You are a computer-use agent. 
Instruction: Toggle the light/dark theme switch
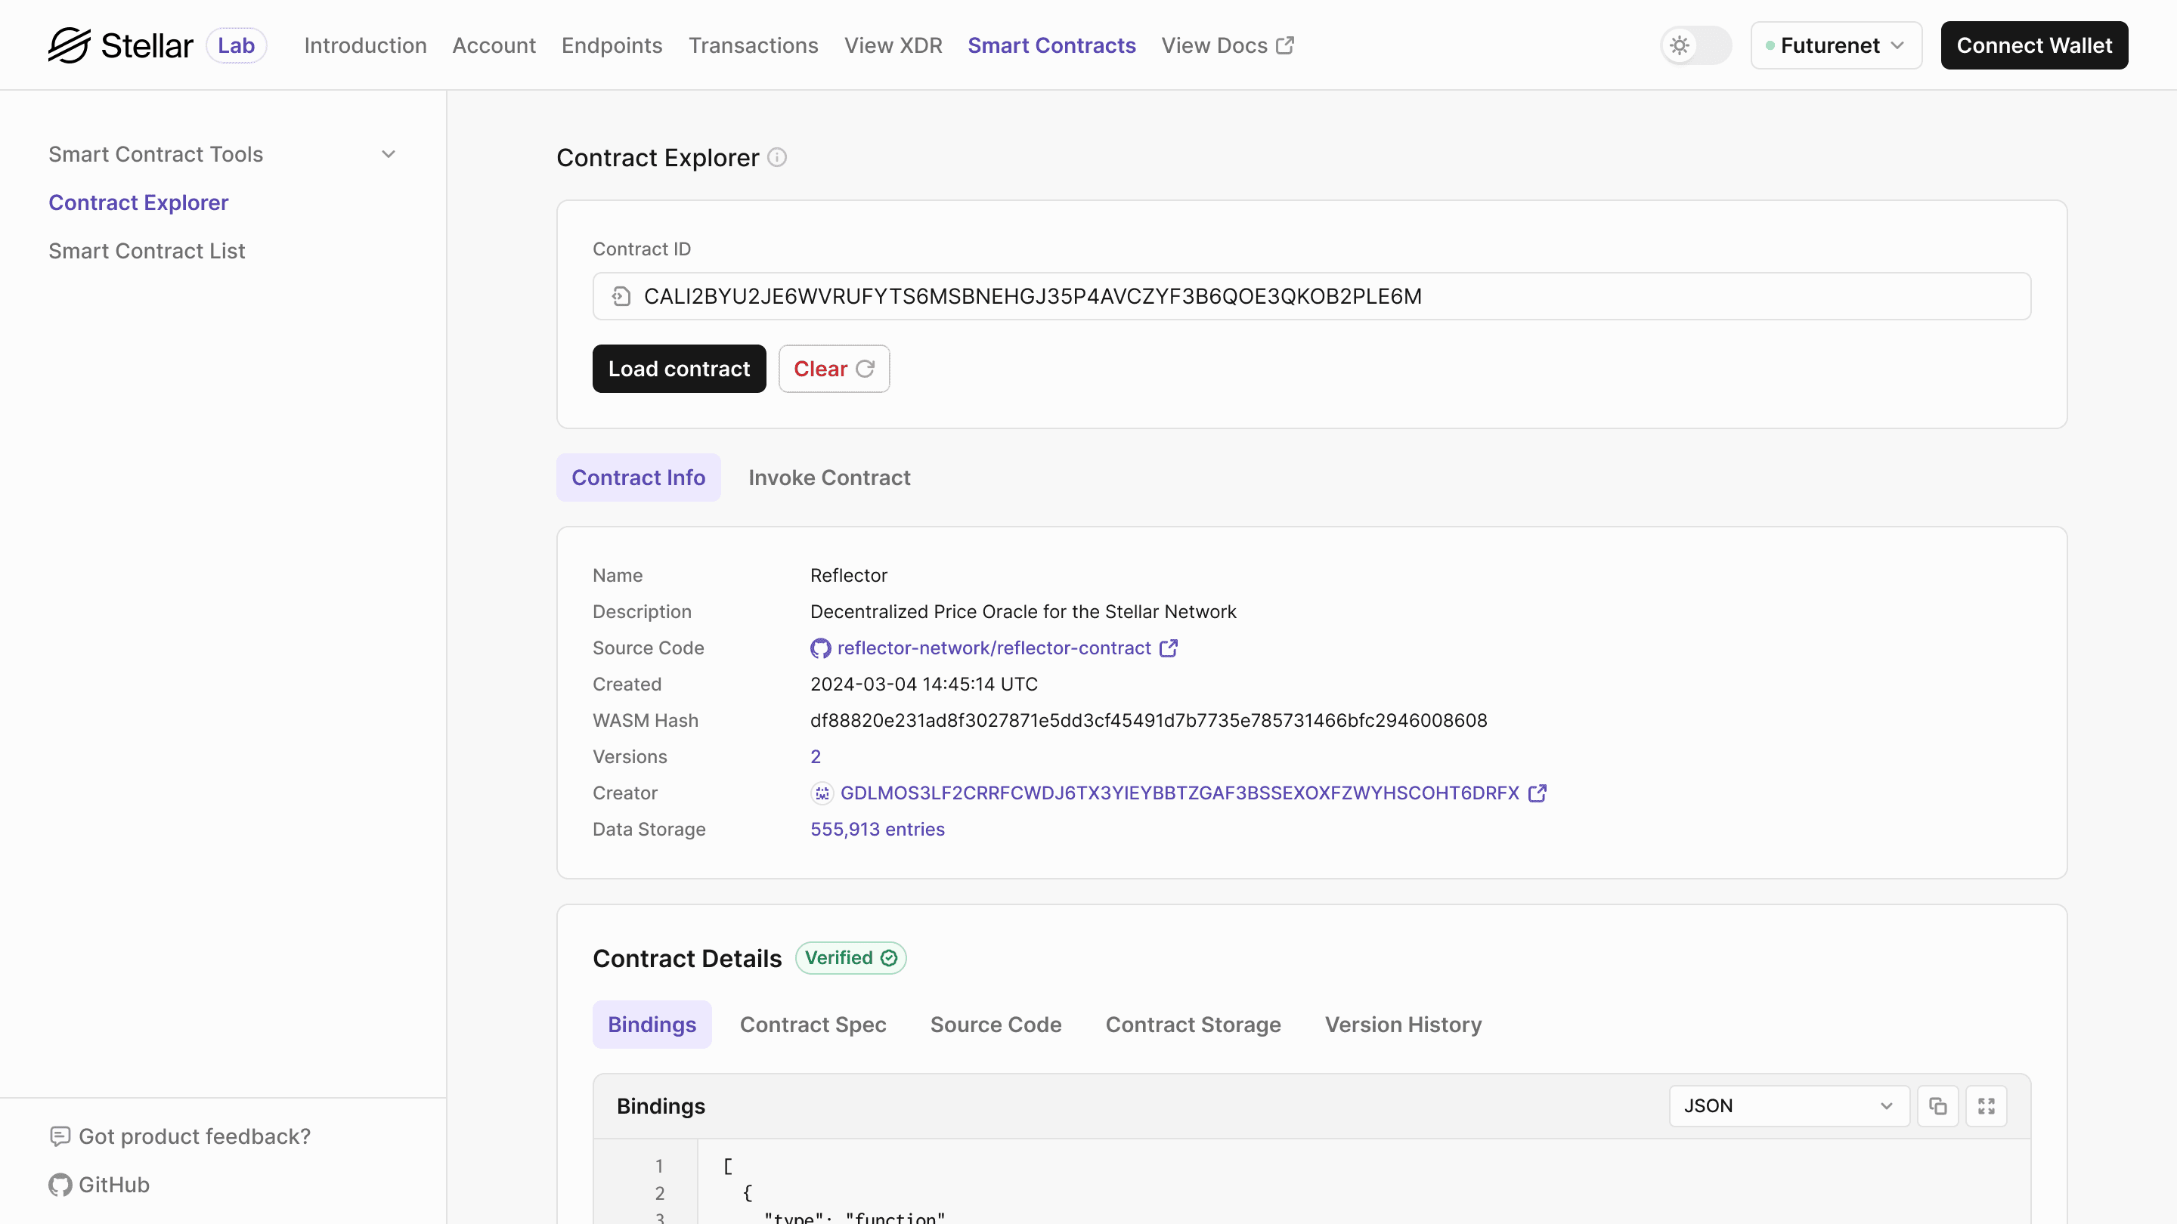(1695, 45)
